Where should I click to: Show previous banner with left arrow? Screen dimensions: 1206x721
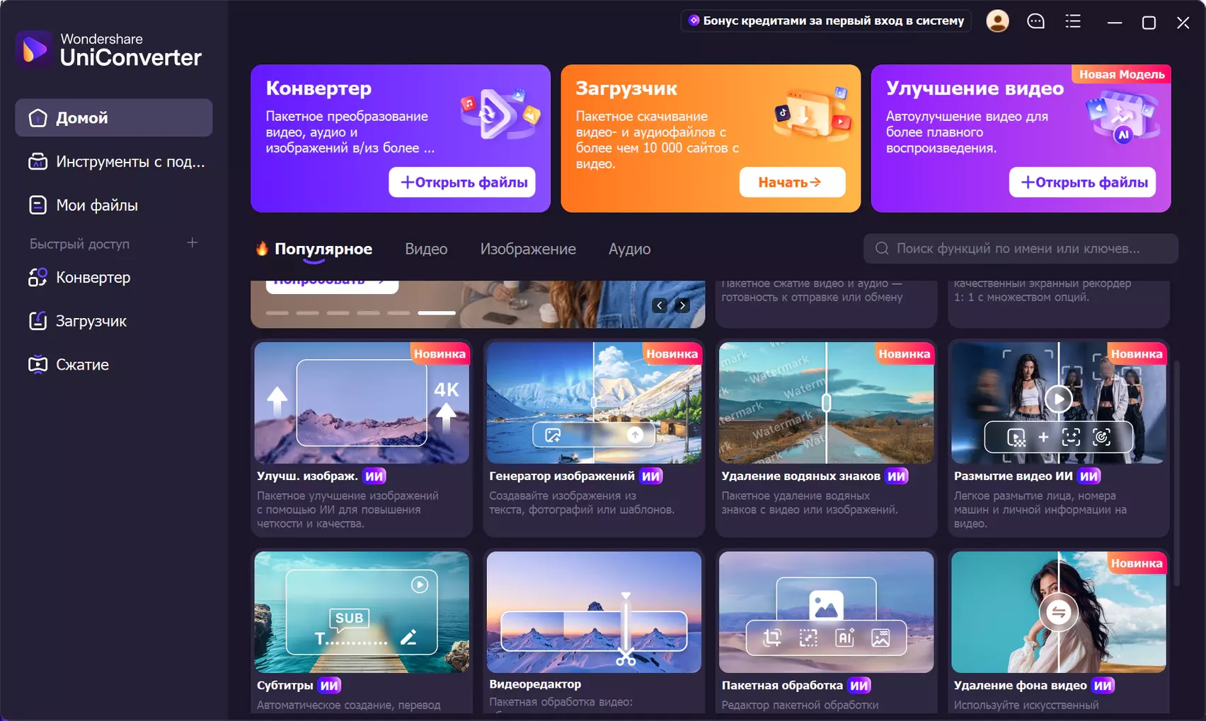point(660,305)
